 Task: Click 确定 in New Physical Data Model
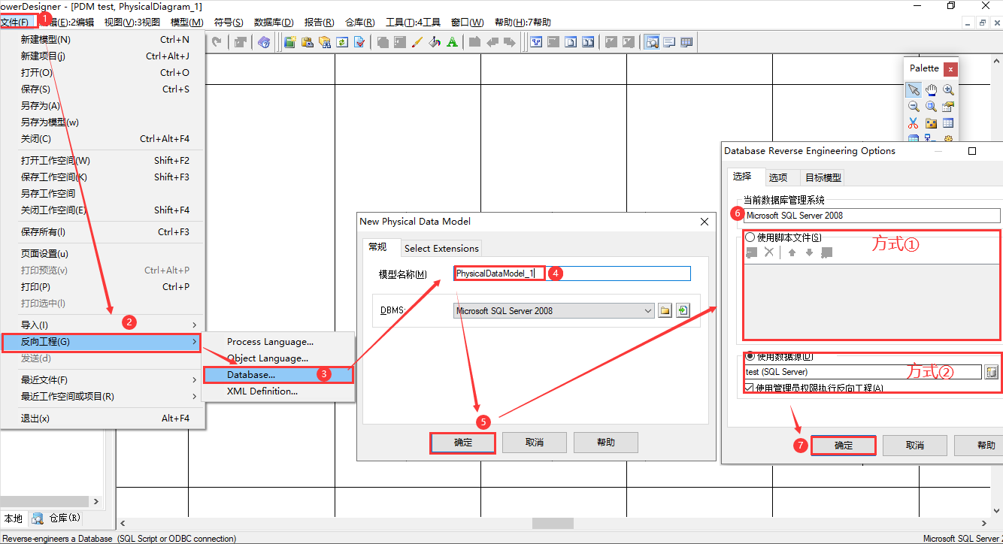click(x=463, y=443)
